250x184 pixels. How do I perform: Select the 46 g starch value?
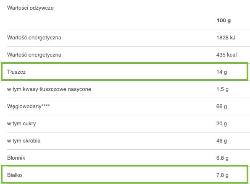coord(221,141)
